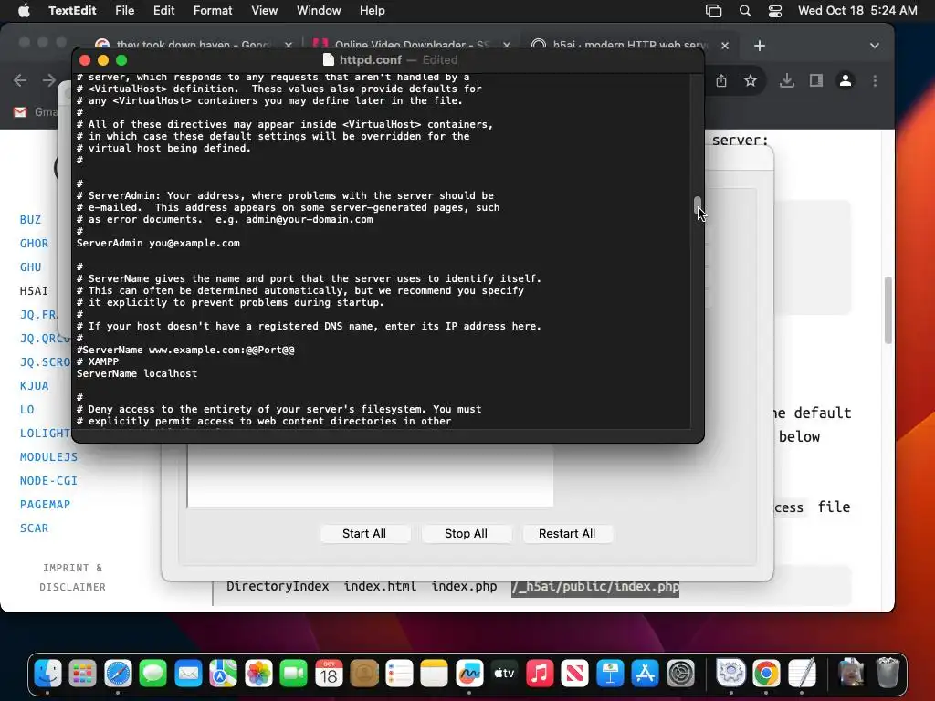Open GHOR link in sidebar
The image size is (935, 701).
coord(34,243)
